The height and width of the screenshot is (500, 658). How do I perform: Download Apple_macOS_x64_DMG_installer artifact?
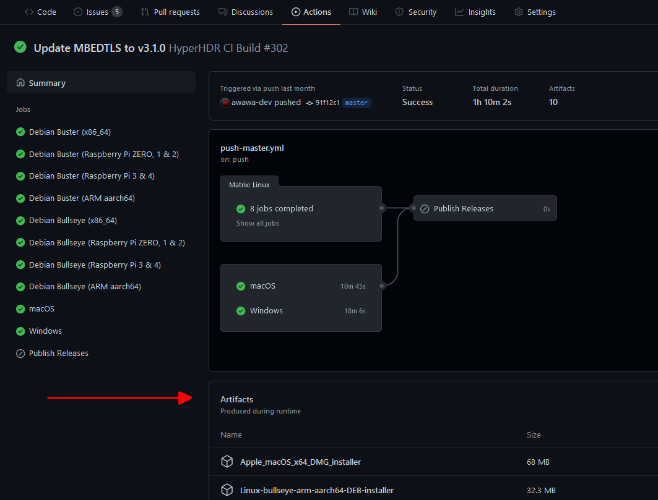pyautogui.click(x=300, y=462)
